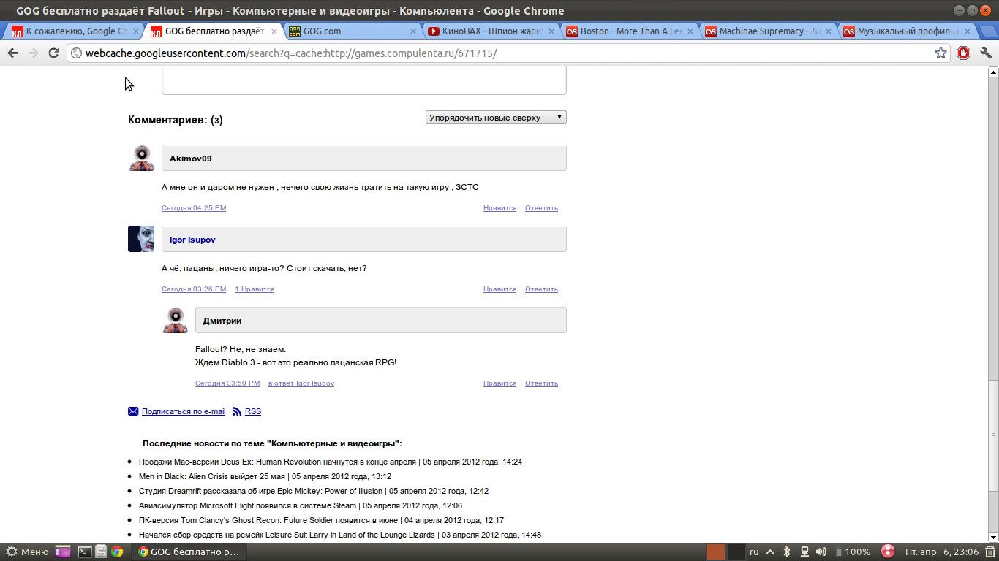Close the GOG.com tab
The image size is (999, 561).
(x=413, y=31)
